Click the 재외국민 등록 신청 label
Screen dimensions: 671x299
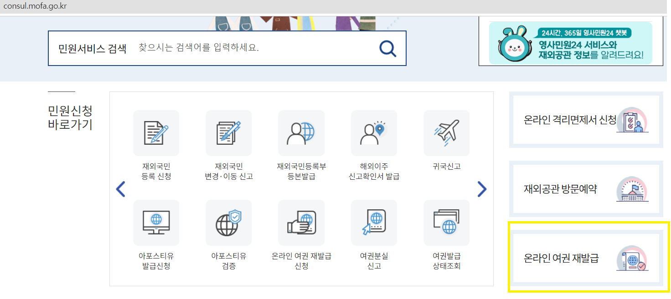[156, 171]
